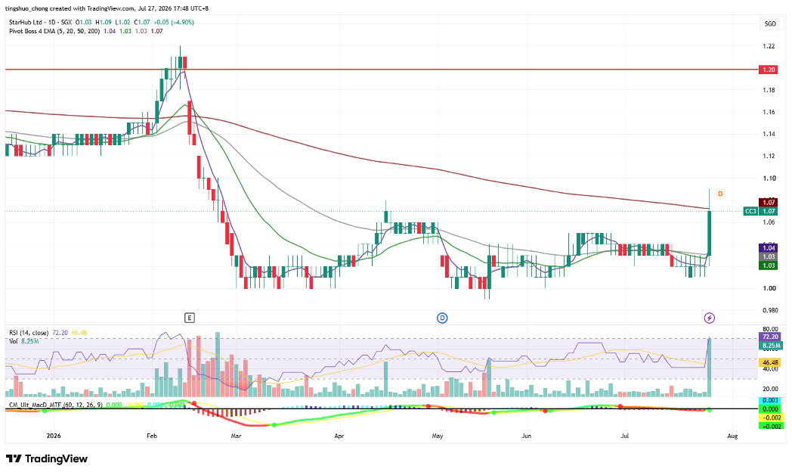
Task: Click the purple lightning event icon
Action: click(709, 318)
